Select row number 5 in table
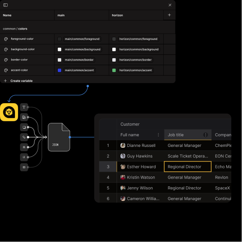Screen dimensions: 242x242 (108, 188)
